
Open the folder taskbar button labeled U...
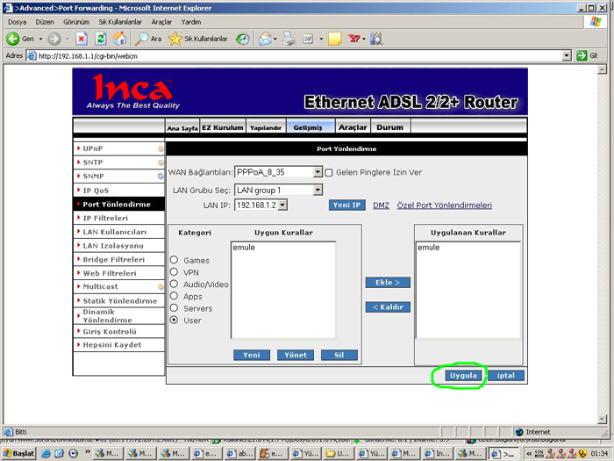click(339, 454)
